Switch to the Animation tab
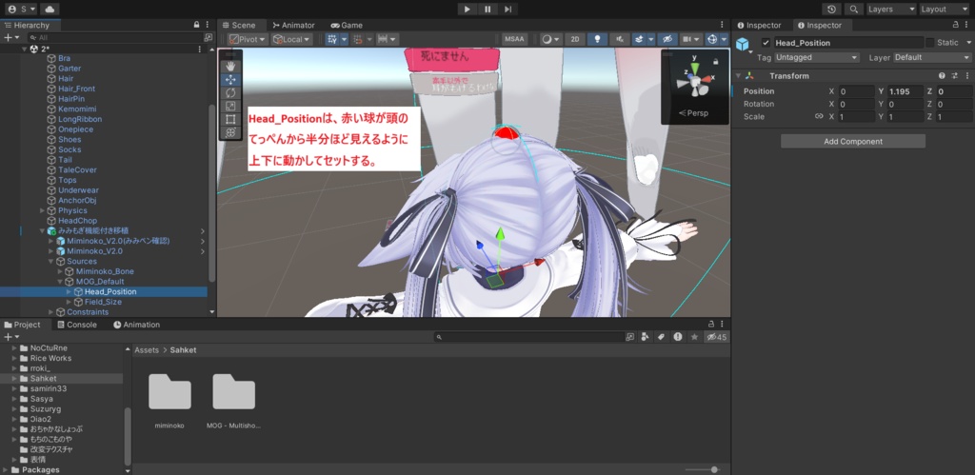This screenshot has height=475, width=975. click(136, 325)
